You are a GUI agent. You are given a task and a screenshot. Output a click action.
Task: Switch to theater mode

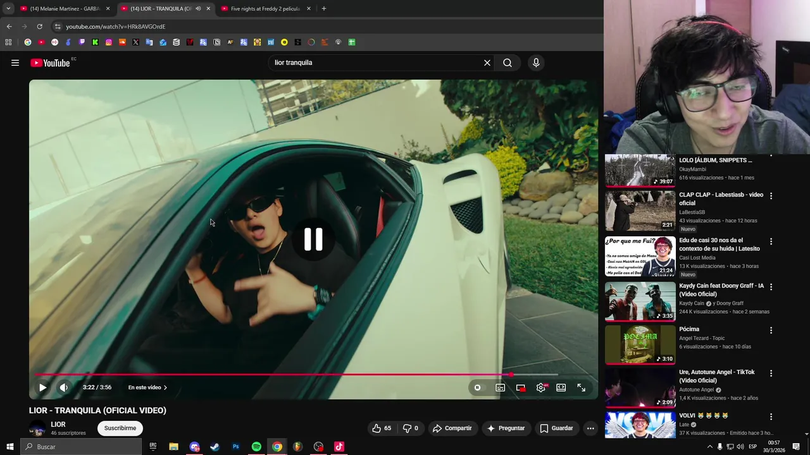[561, 387]
